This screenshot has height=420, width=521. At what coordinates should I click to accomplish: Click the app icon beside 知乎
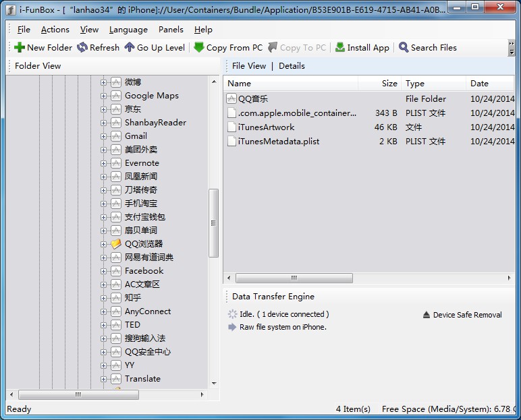tap(115, 298)
